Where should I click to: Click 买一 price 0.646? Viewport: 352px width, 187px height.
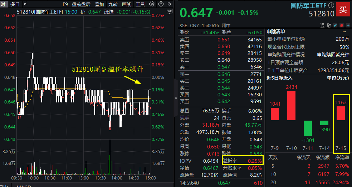pos(224,74)
